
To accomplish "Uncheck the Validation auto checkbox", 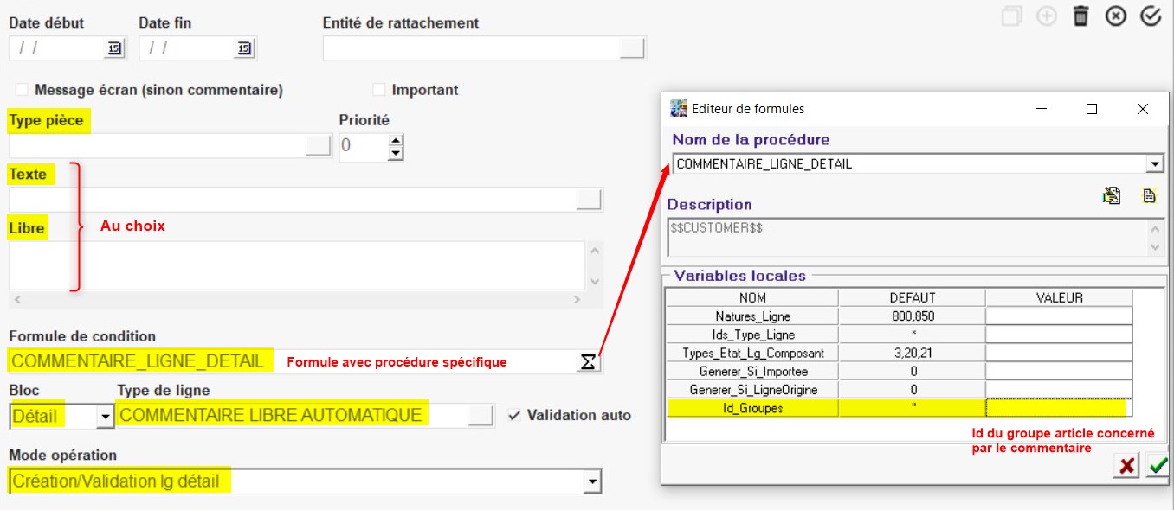I will 514,416.
